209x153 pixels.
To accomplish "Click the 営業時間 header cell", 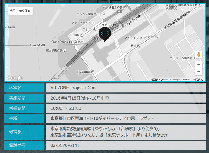I will click(24, 108).
